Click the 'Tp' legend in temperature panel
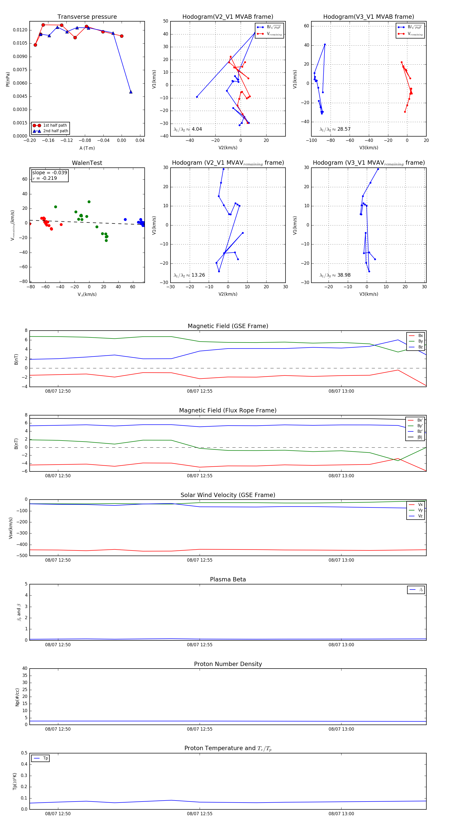 click(x=41, y=758)
